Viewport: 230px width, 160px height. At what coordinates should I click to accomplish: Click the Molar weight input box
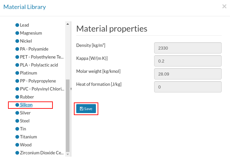188,74
